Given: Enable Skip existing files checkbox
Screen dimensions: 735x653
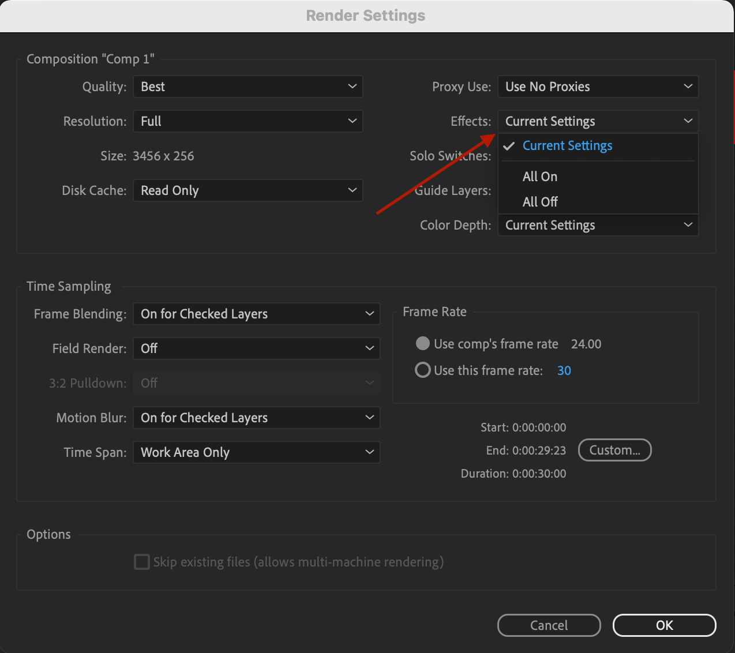Looking at the screenshot, I should [141, 562].
